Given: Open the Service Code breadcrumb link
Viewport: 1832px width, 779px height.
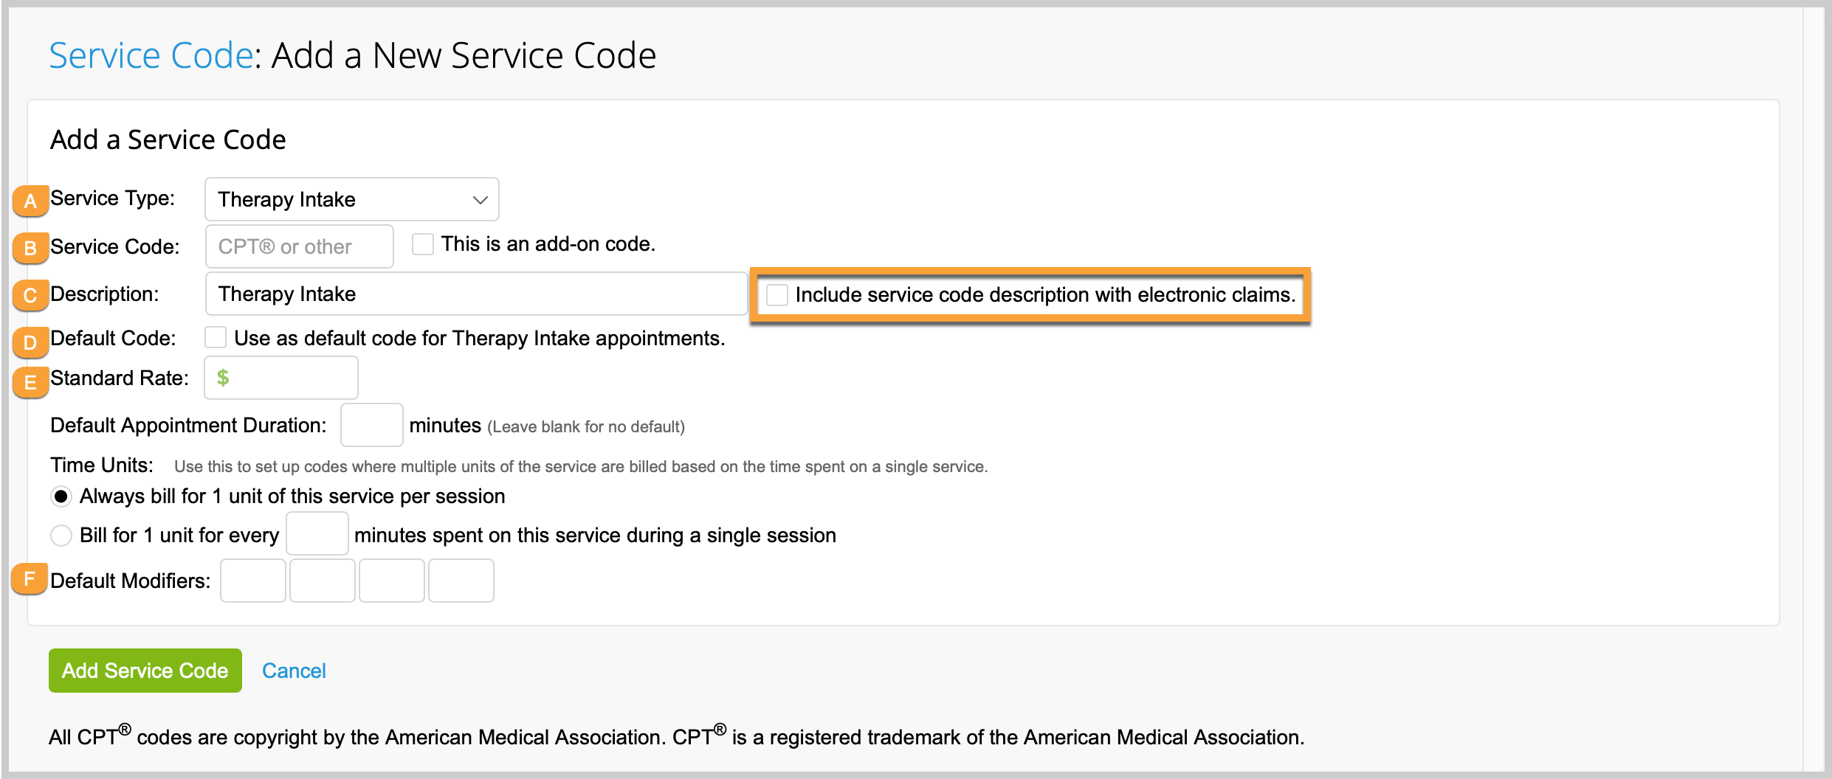Looking at the screenshot, I should click(151, 55).
